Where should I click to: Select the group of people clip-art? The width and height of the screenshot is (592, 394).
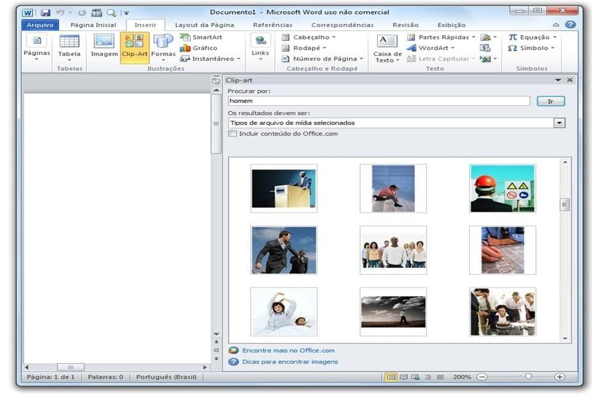(393, 250)
